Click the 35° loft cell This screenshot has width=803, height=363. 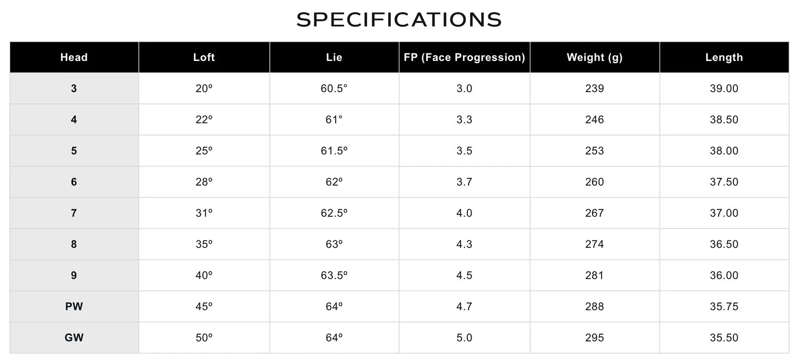(x=204, y=244)
